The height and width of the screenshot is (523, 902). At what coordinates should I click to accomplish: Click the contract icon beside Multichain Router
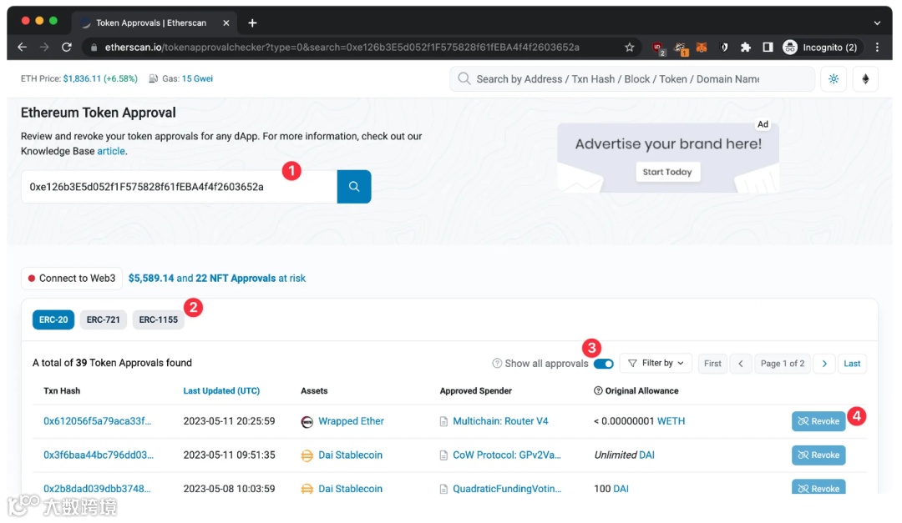tap(443, 422)
